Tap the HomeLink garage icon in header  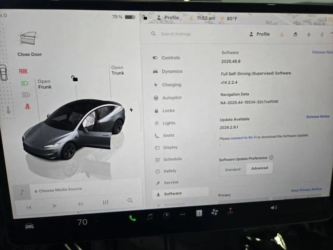click(x=295, y=34)
